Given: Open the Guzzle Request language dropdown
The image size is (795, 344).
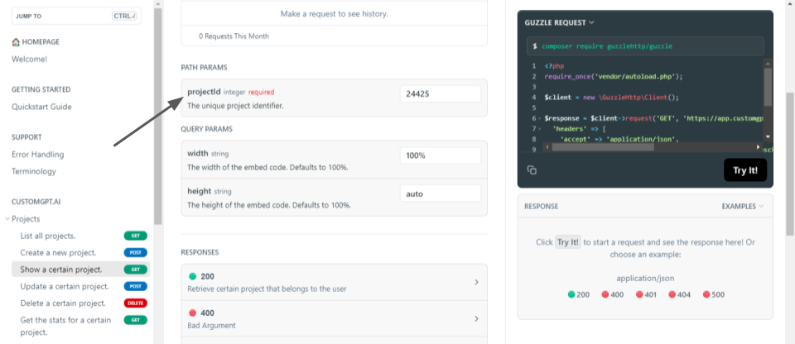Looking at the screenshot, I should [x=560, y=22].
